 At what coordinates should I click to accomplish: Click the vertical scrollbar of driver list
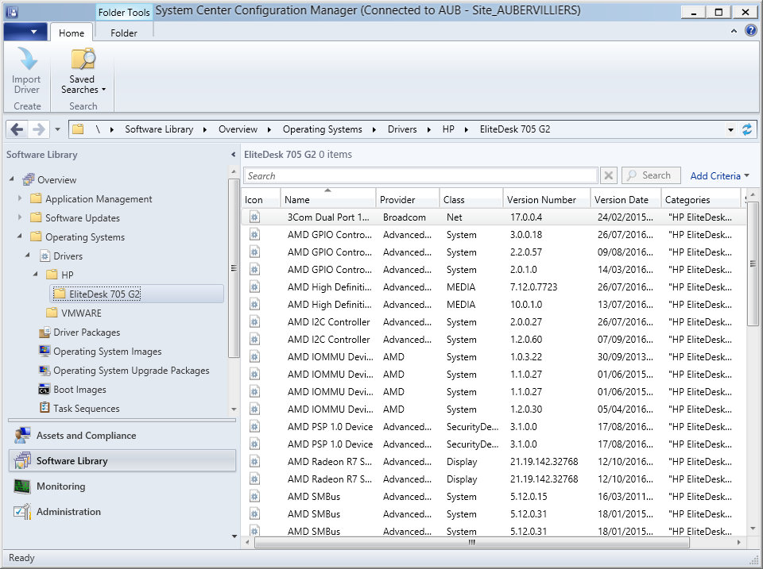pos(753,263)
